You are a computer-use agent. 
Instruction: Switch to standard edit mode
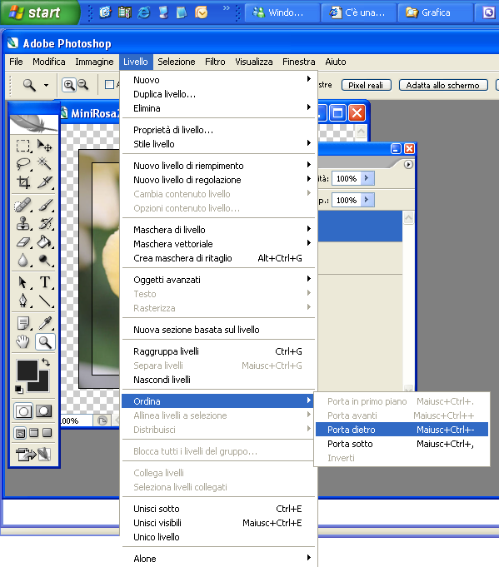pyautogui.click(x=23, y=411)
